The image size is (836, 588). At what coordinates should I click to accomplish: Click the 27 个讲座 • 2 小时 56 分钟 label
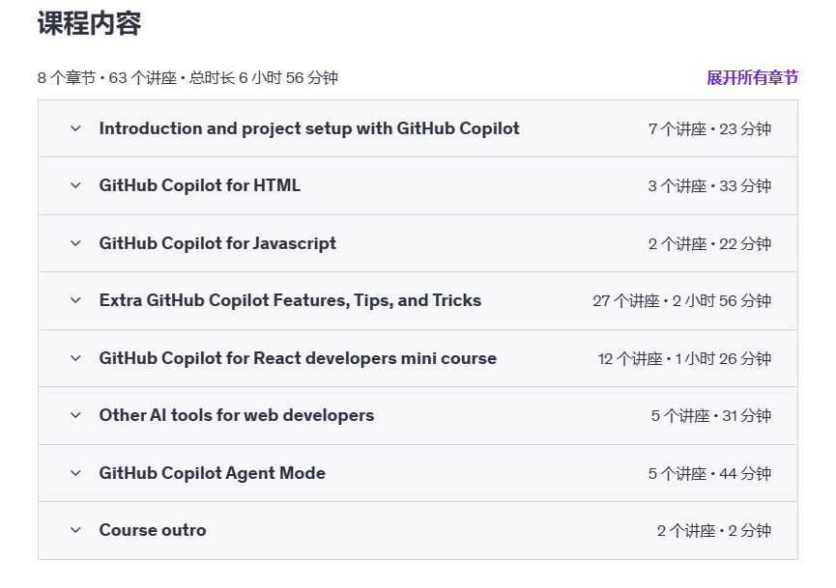pos(681,301)
